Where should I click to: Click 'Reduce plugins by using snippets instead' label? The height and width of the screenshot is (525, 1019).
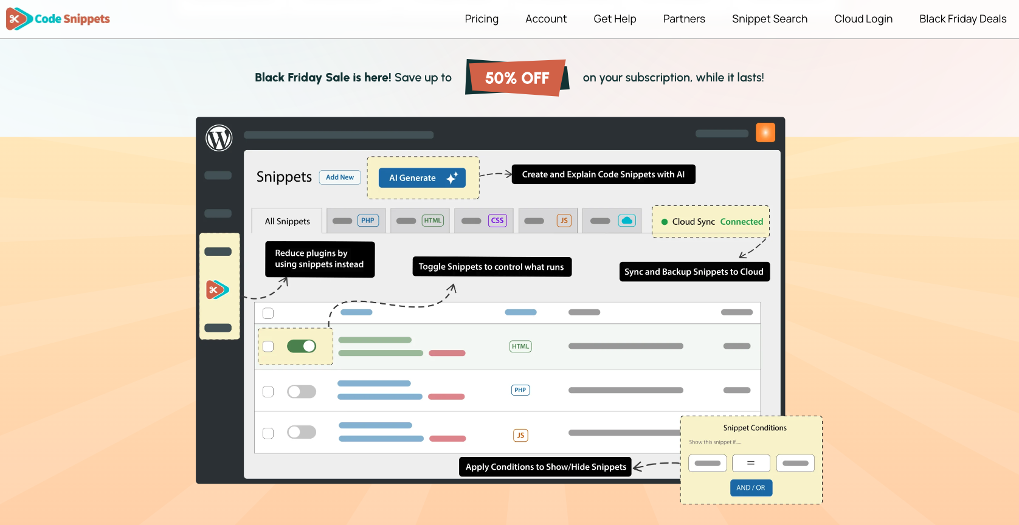coord(320,259)
